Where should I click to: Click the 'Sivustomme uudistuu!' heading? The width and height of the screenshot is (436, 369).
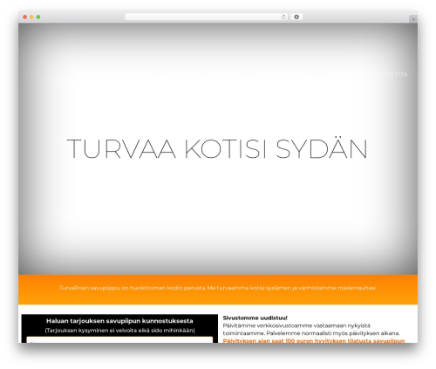(x=255, y=318)
